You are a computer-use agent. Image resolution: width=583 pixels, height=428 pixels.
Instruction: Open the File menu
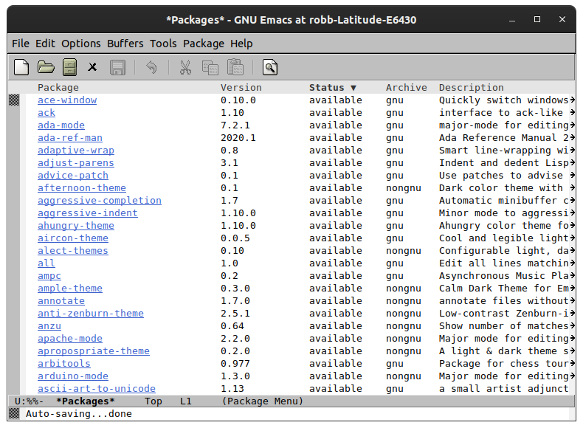(21, 44)
